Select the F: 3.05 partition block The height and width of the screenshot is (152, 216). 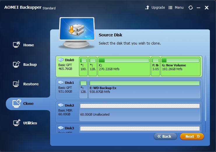pyautogui.click(x=156, y=66)
